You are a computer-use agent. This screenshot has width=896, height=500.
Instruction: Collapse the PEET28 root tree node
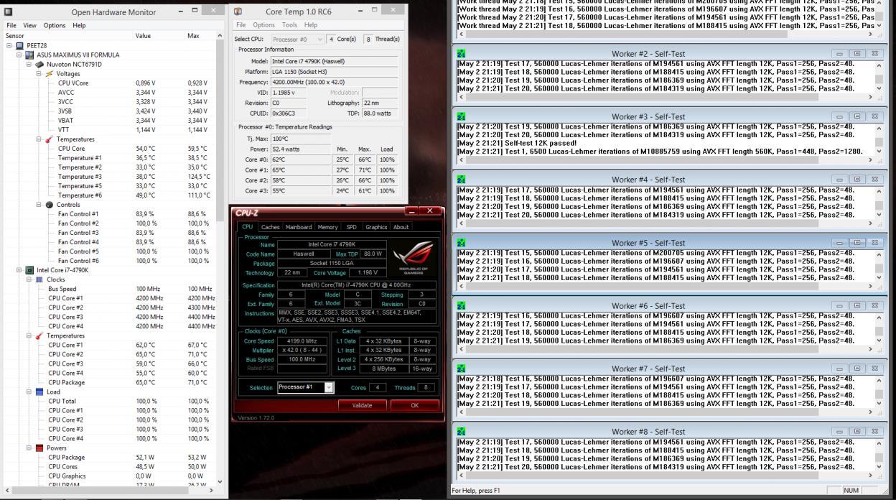(x=10, y=45)
